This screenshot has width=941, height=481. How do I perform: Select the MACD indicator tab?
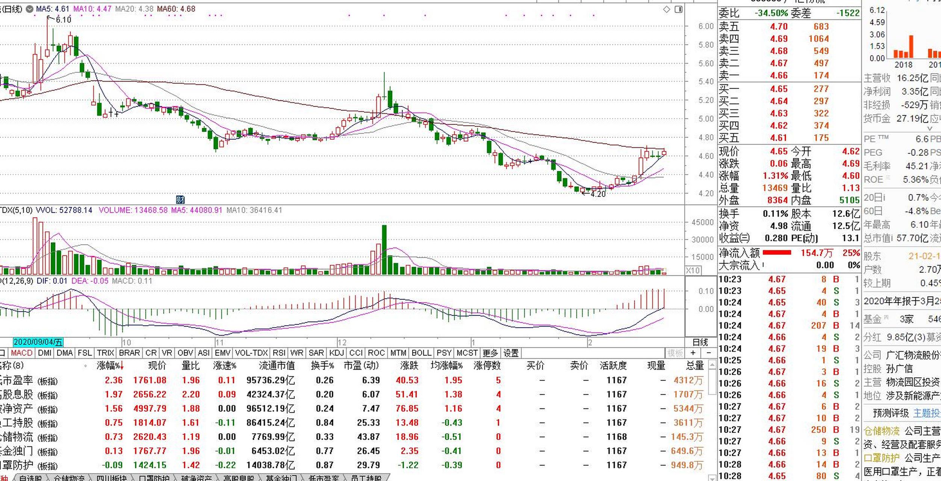21,353
